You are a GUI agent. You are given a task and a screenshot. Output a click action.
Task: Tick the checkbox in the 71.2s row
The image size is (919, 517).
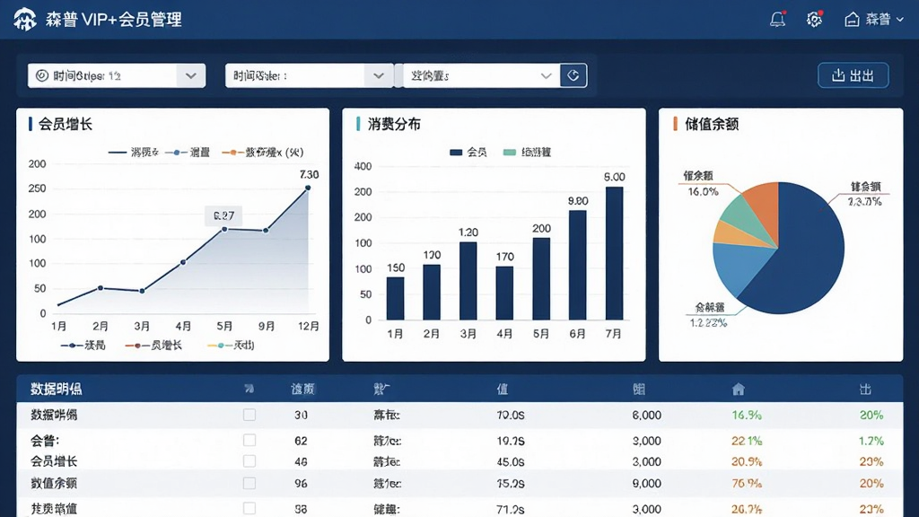tap(249, 508)
